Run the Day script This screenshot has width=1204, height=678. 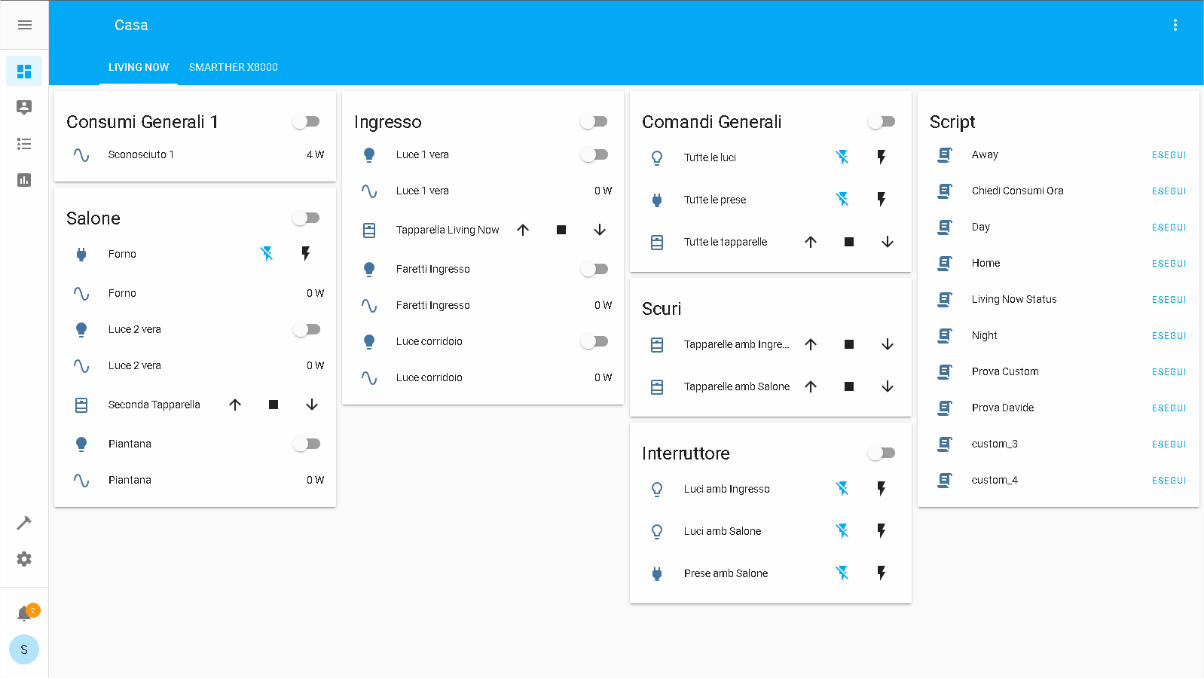[1169, 228]
